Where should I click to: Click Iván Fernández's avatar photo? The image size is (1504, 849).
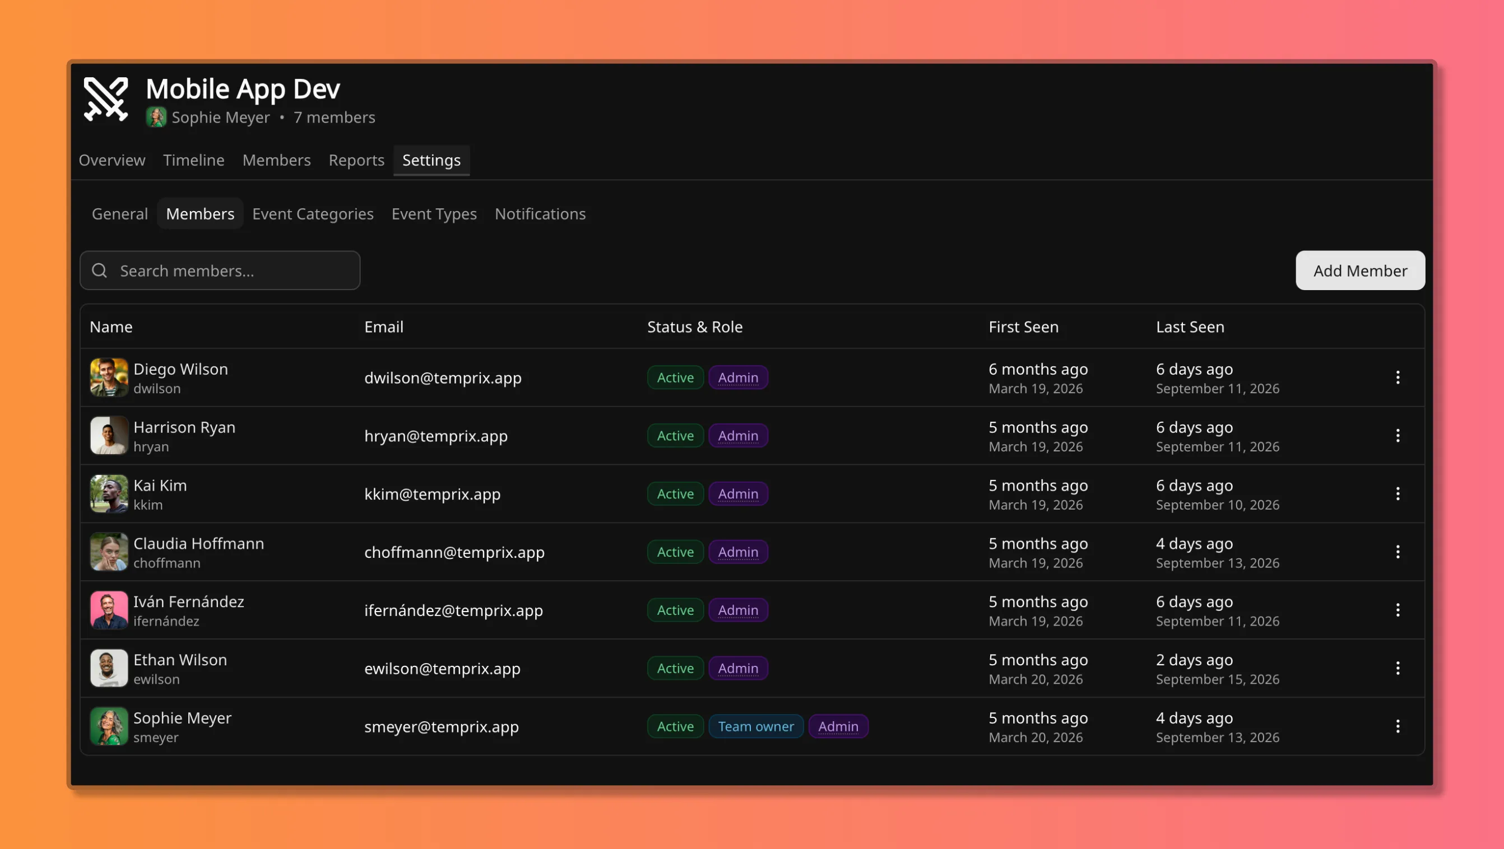[x=109, y=610]
